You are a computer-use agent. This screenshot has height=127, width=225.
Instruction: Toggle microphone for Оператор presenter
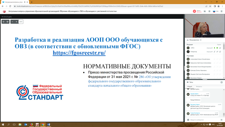215,52
